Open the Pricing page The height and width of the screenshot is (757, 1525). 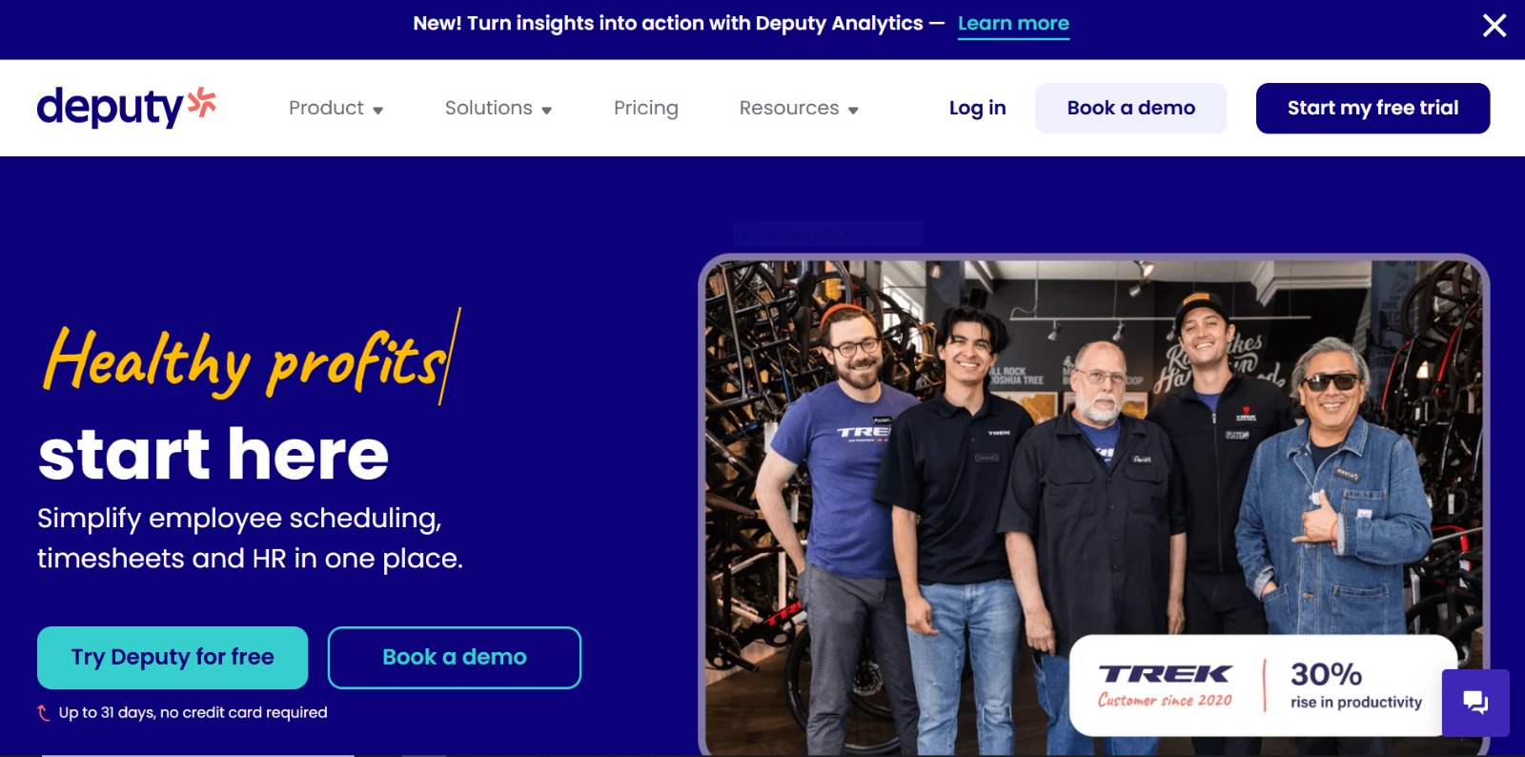[646, 108]
